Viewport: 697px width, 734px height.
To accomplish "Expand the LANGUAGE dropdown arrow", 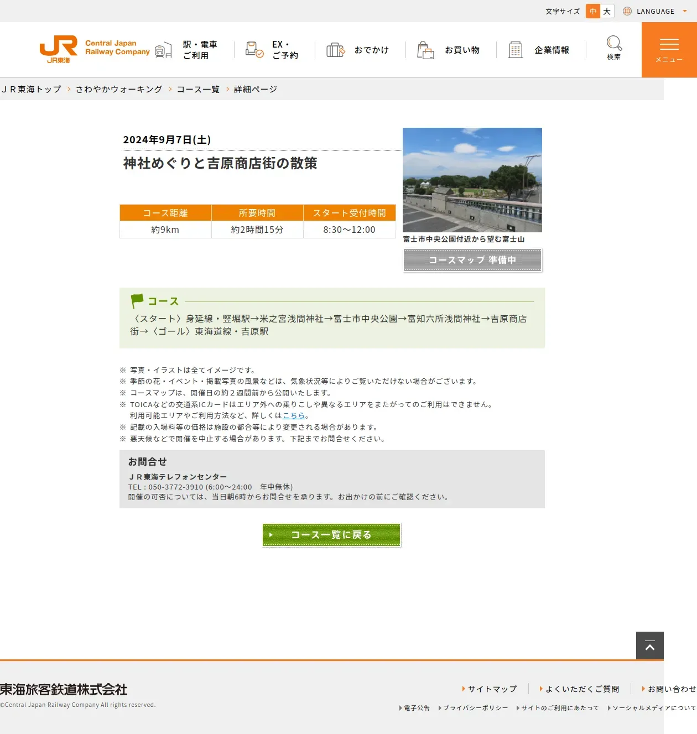I will [x=685, y=11].
